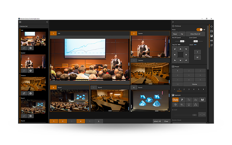Viewport: 232px width, 145px height.
Task: Collapse the Camera List panel with left chevron
Action: pyautogui.click(x=47, y=22)
